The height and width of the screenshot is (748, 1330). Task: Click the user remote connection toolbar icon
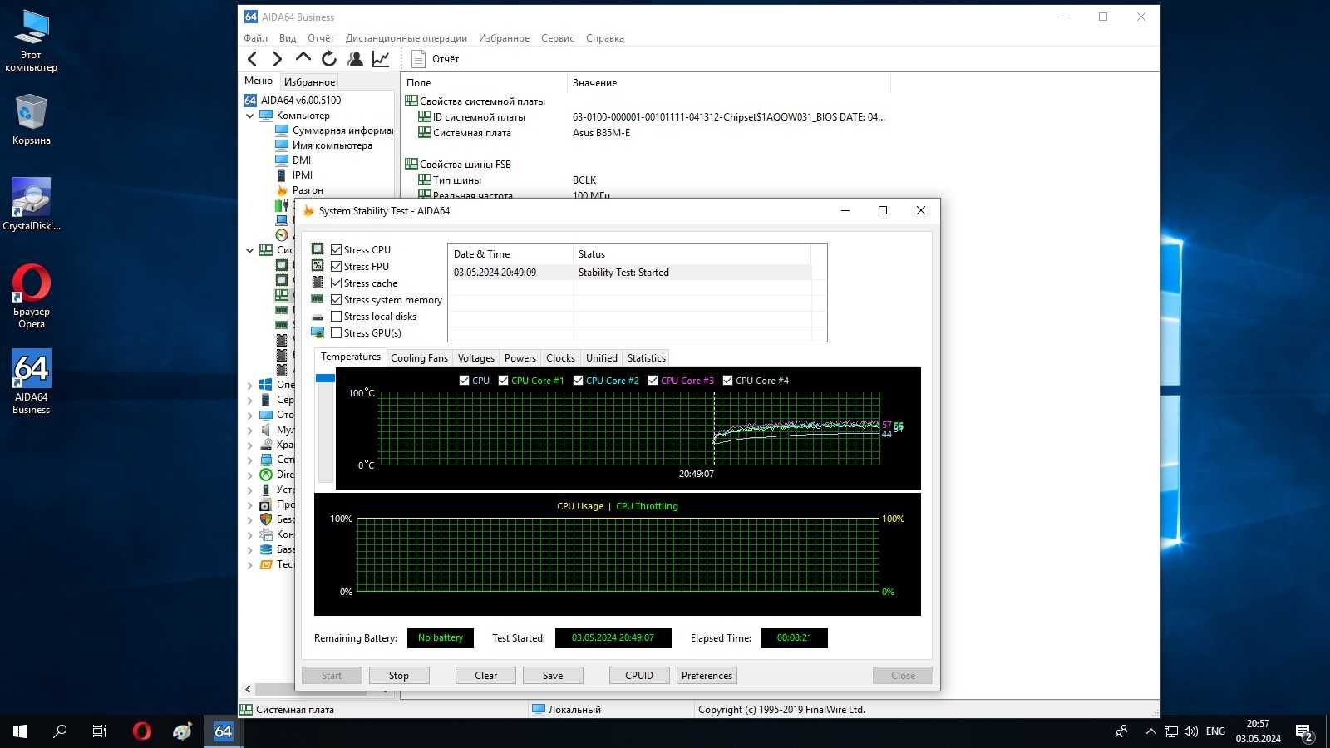355,58
